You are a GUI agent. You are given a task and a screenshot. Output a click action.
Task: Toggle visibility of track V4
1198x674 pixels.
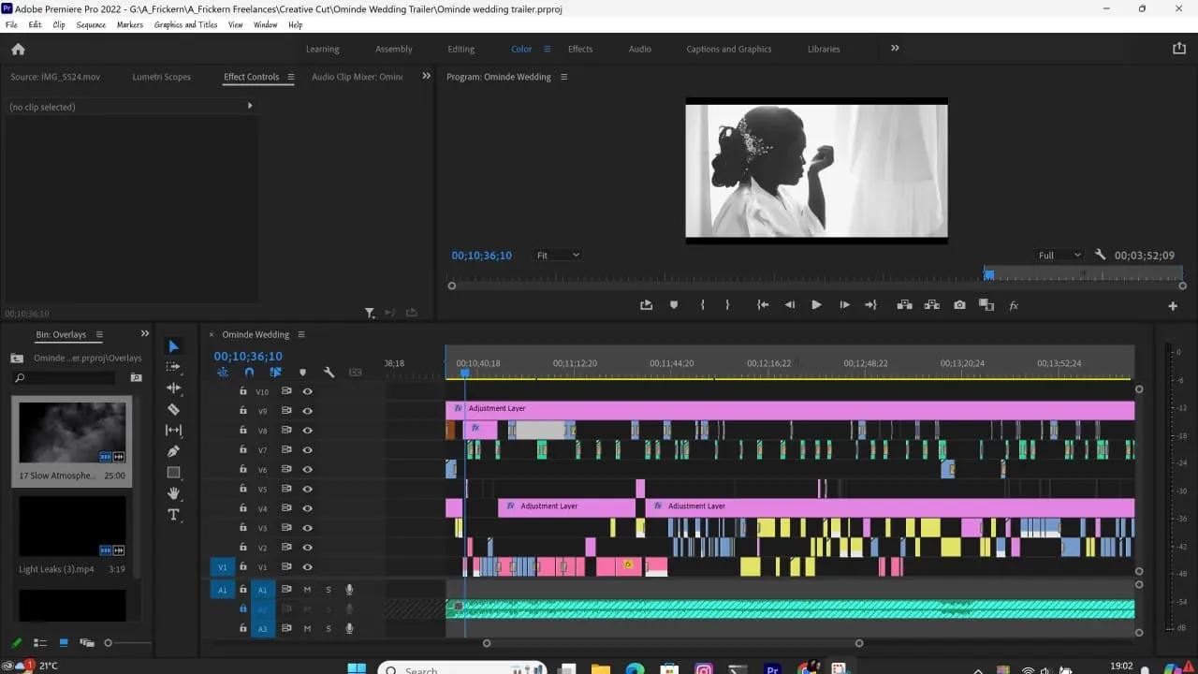pyautogui.click(x=307, y=508)
